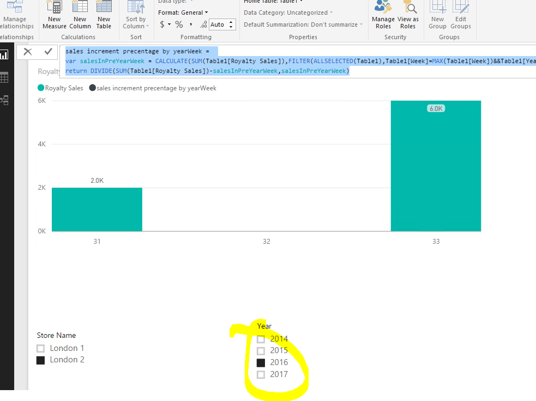Screen dimensions: 536x401
Task: Click inside the DAX formula bar
Action: 297,61
